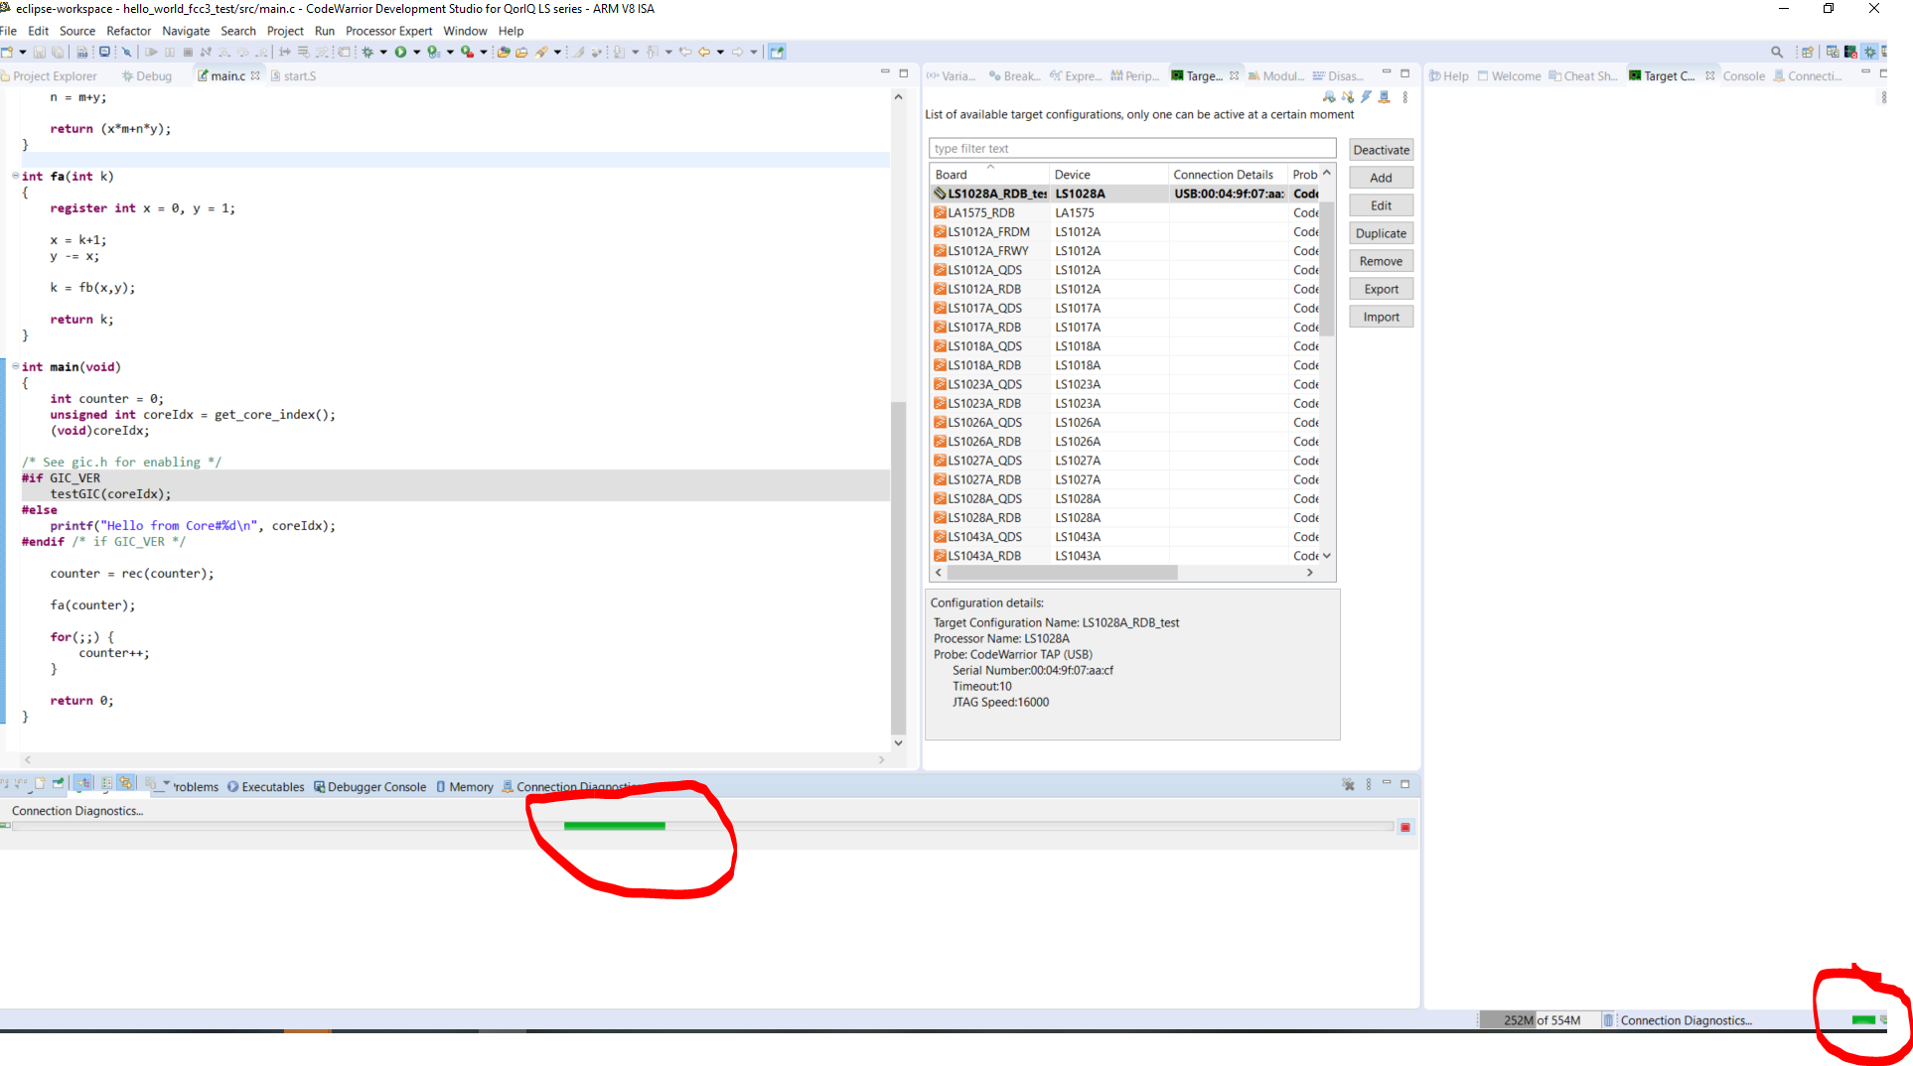Screen dimensions: 1913x1066
Task: Click the Duplicate button for target configurations
Action: click(1380, 232)
